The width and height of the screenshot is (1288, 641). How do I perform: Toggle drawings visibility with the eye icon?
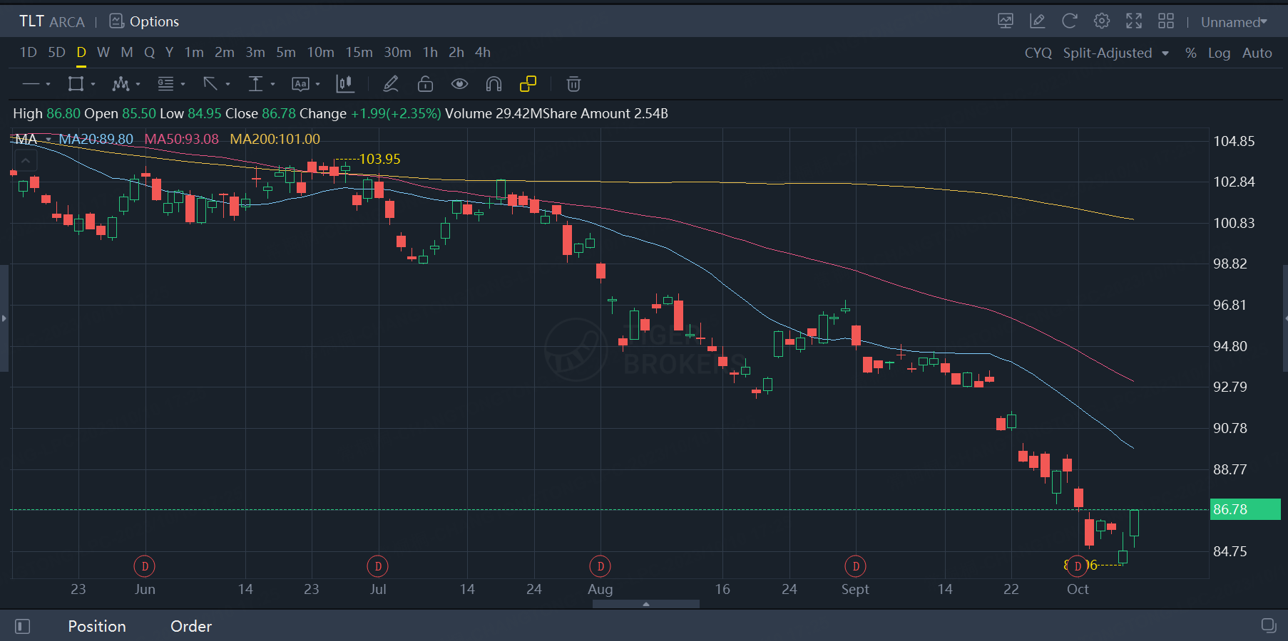459,85
